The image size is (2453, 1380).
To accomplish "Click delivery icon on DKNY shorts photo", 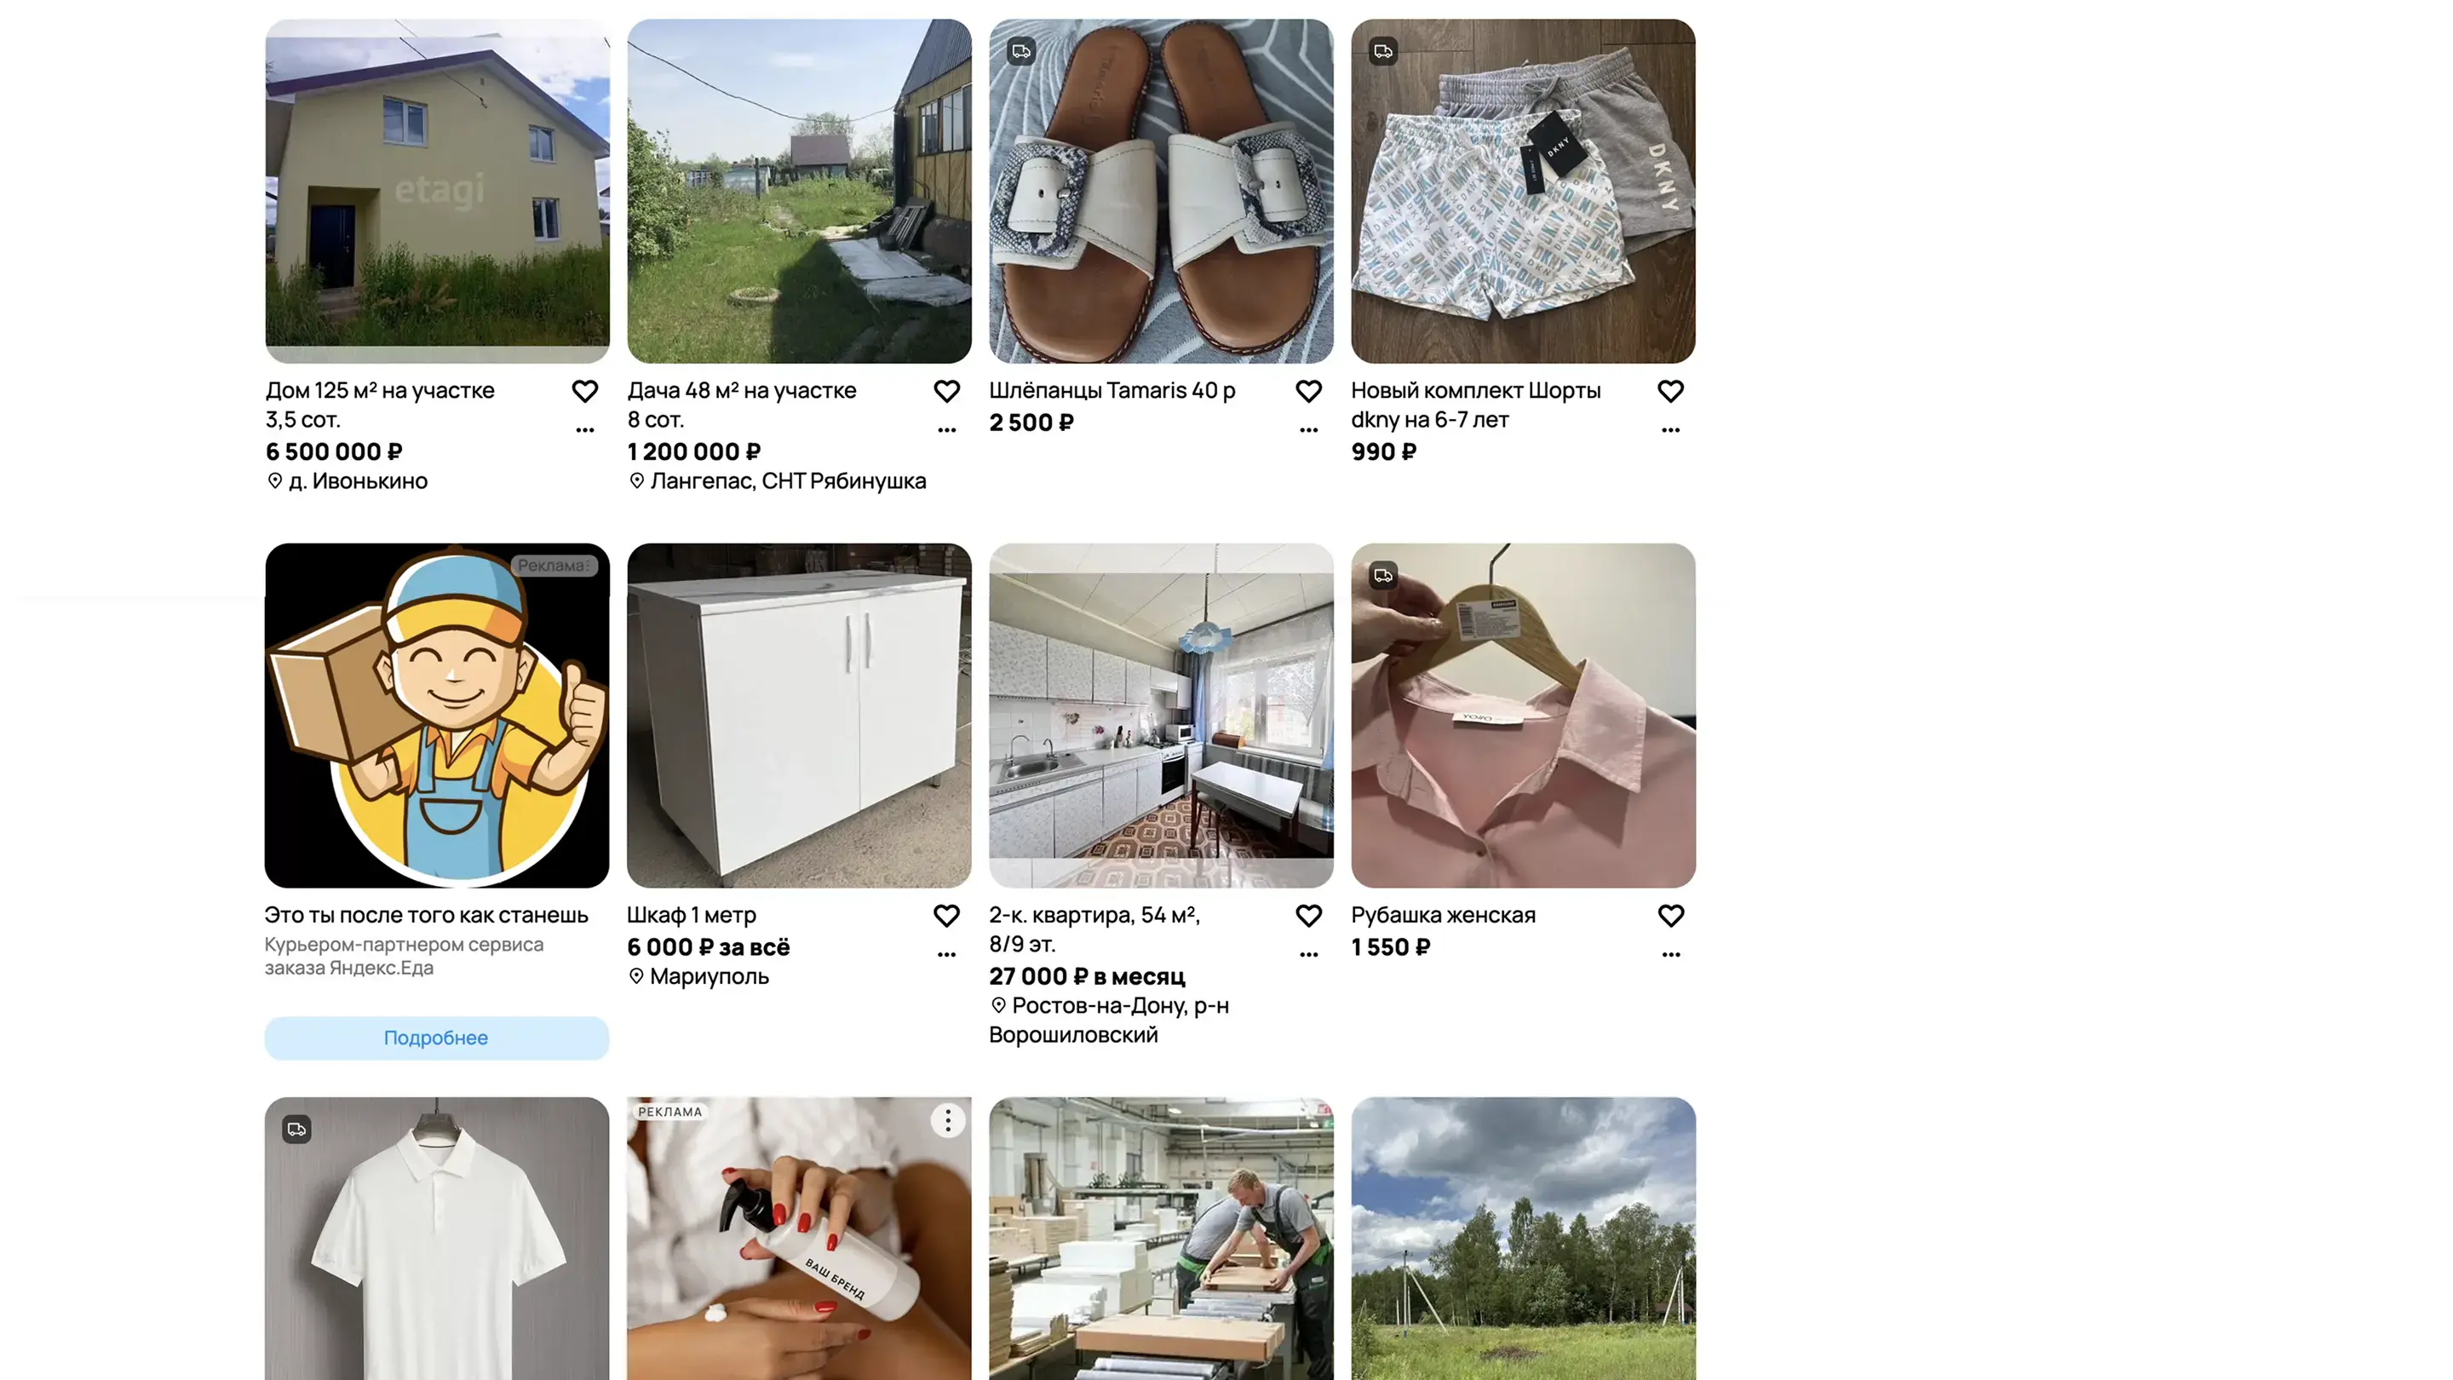I will point(1382,51).
